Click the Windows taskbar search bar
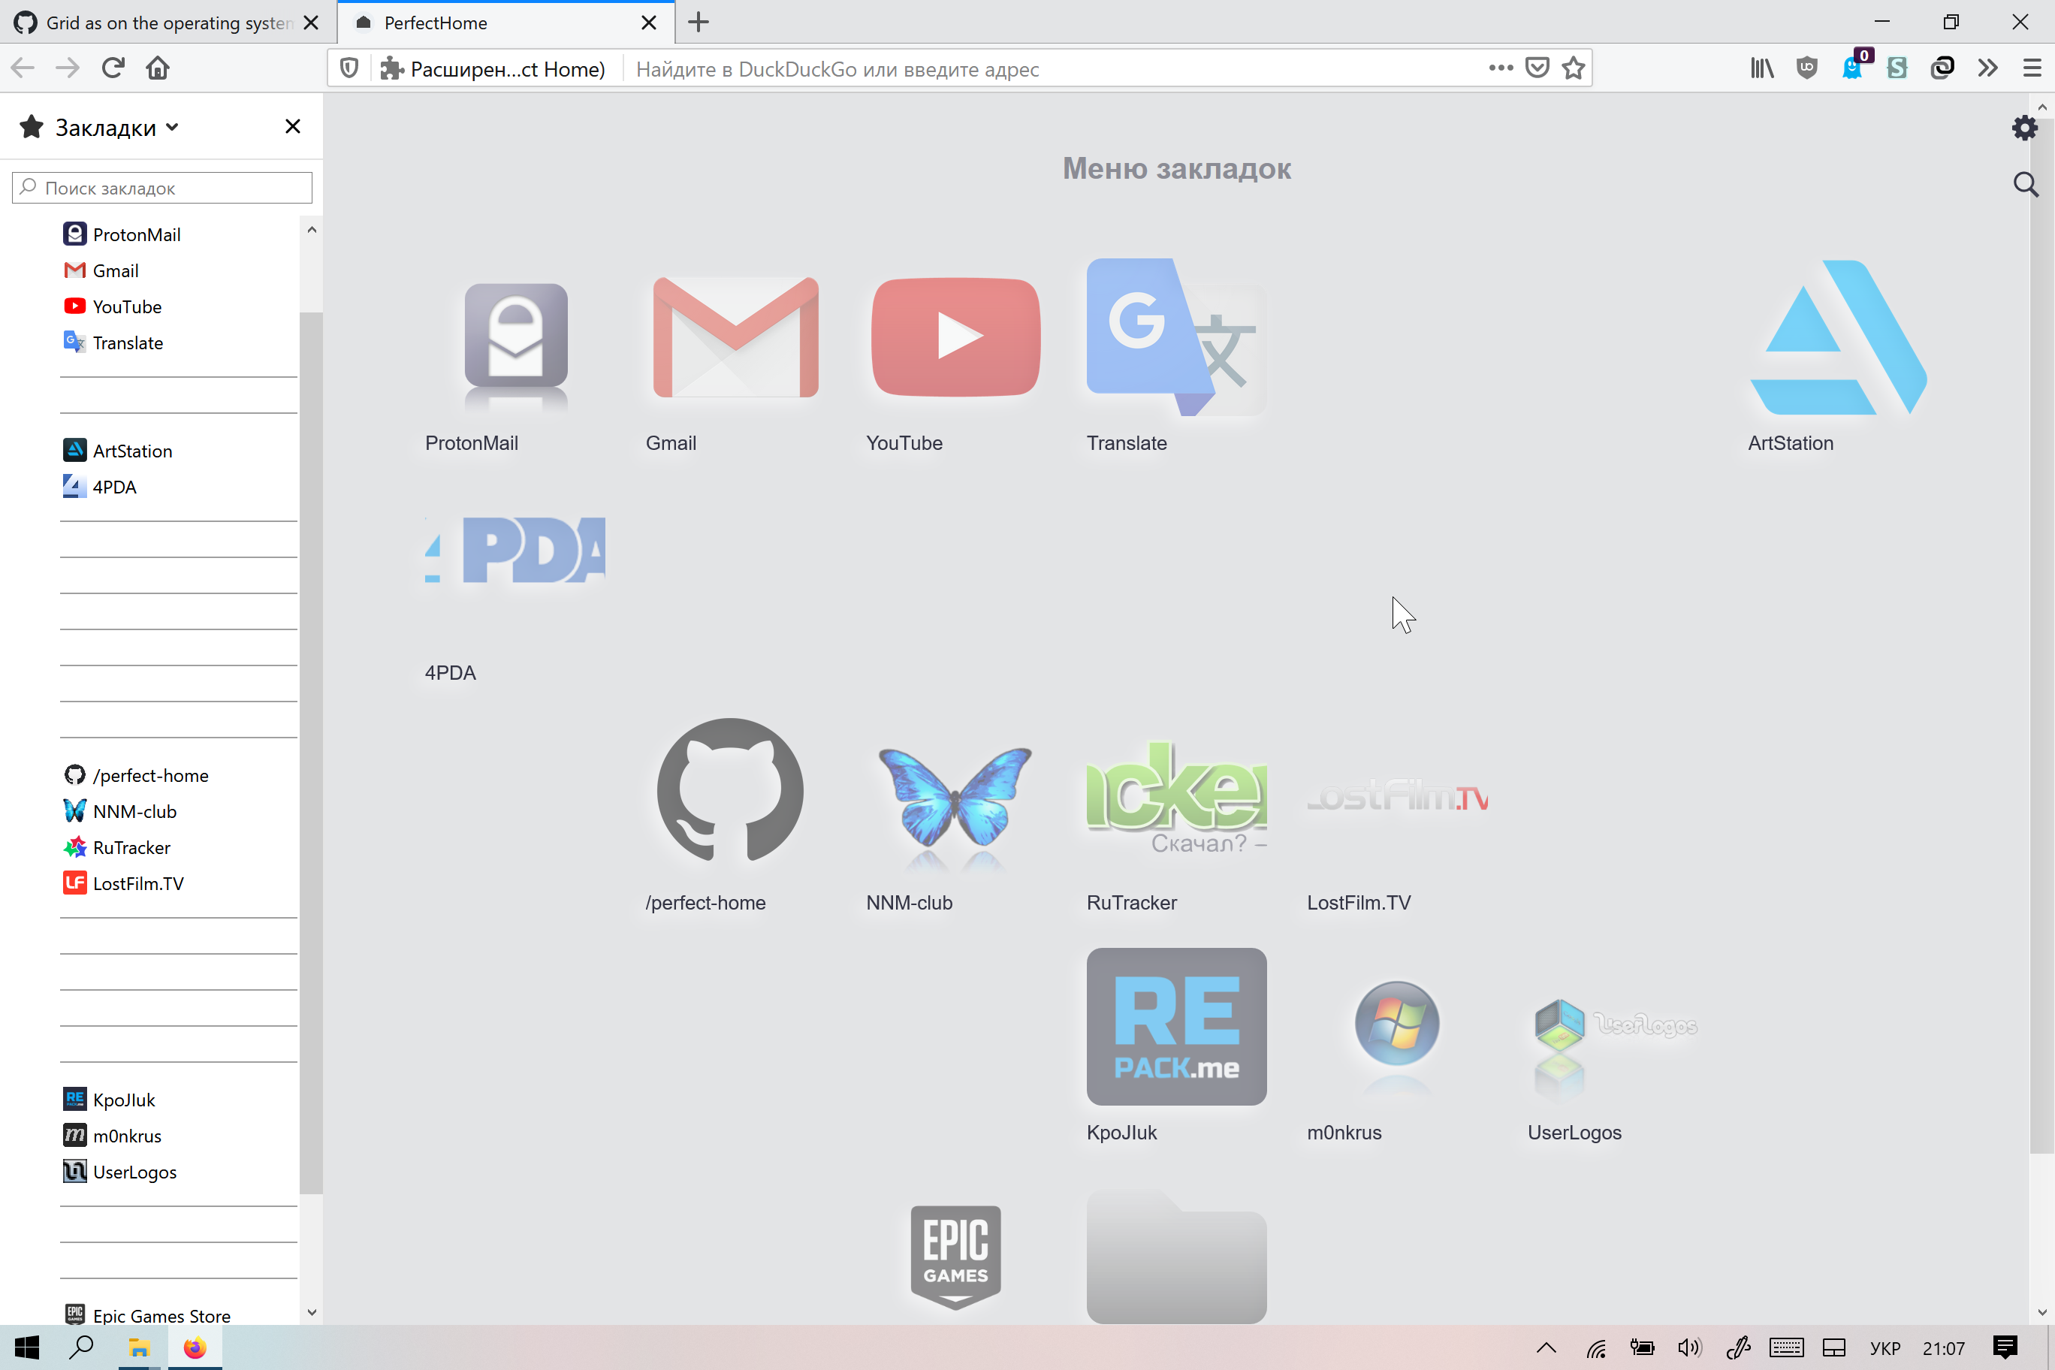This screenshot has height=1370, width=2055. (x=81, y=1347)
